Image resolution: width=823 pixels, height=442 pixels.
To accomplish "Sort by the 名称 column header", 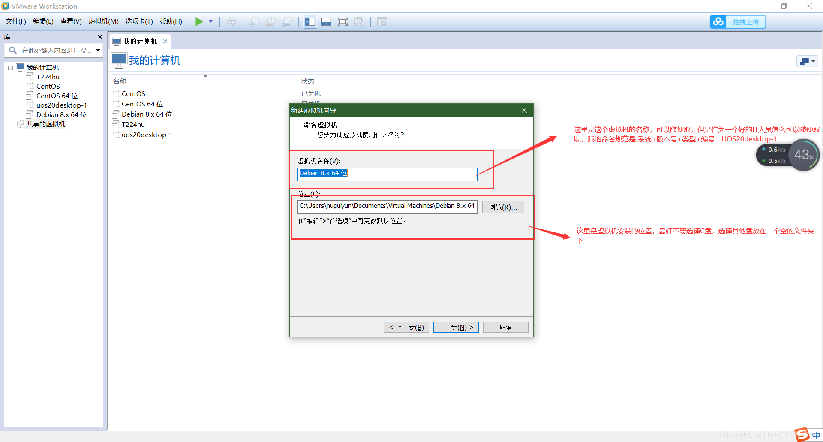I will coord(120,81).
